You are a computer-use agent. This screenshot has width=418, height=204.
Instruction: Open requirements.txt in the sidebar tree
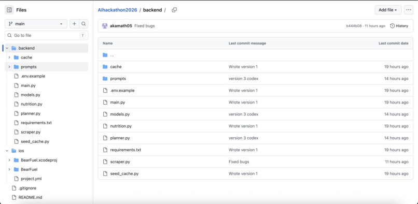click(36, 123)
